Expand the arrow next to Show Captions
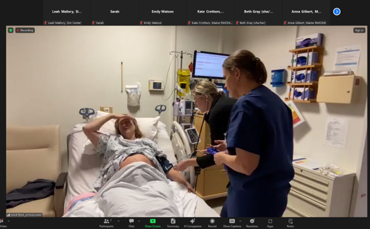The image size is (370, 229). point(240,221)
